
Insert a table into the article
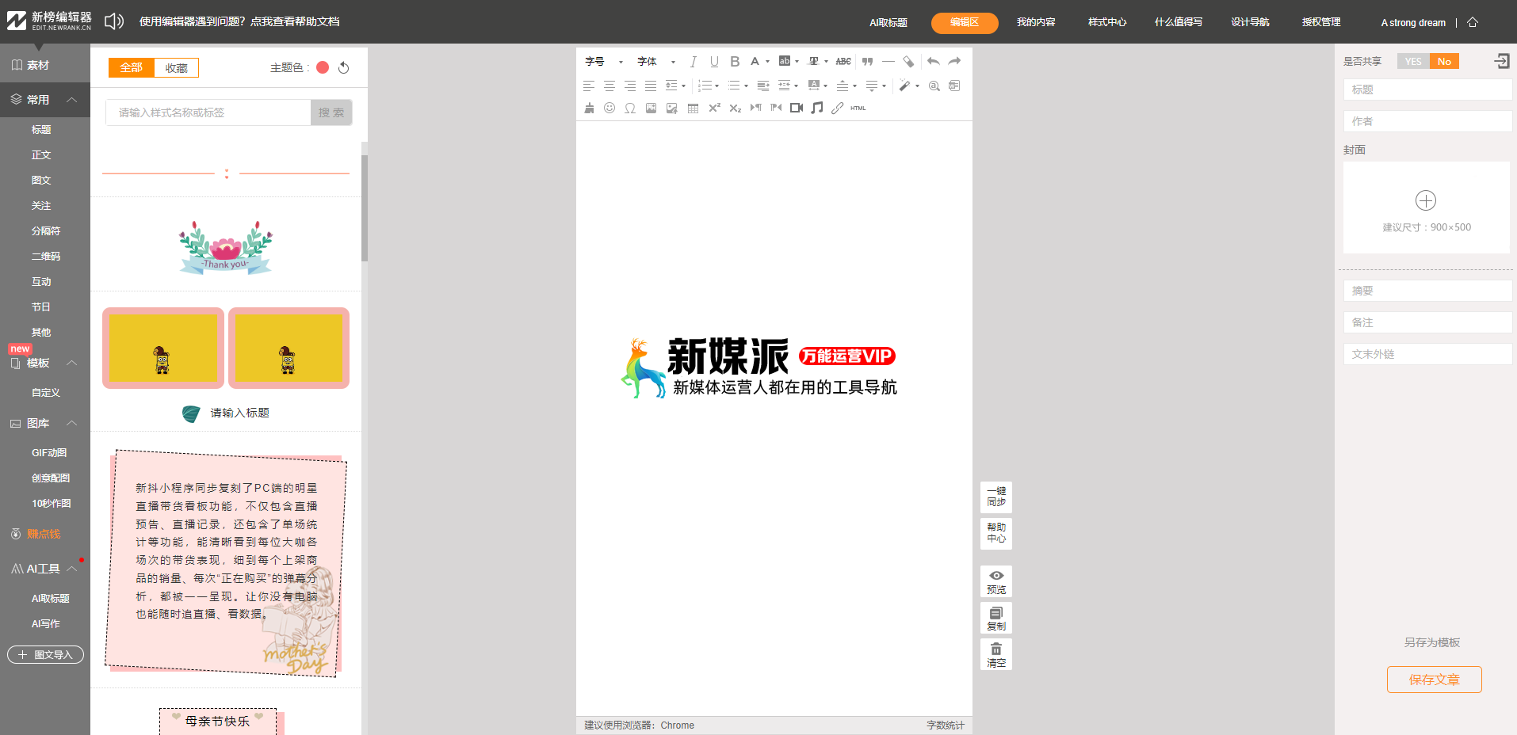tap(693, 108)
